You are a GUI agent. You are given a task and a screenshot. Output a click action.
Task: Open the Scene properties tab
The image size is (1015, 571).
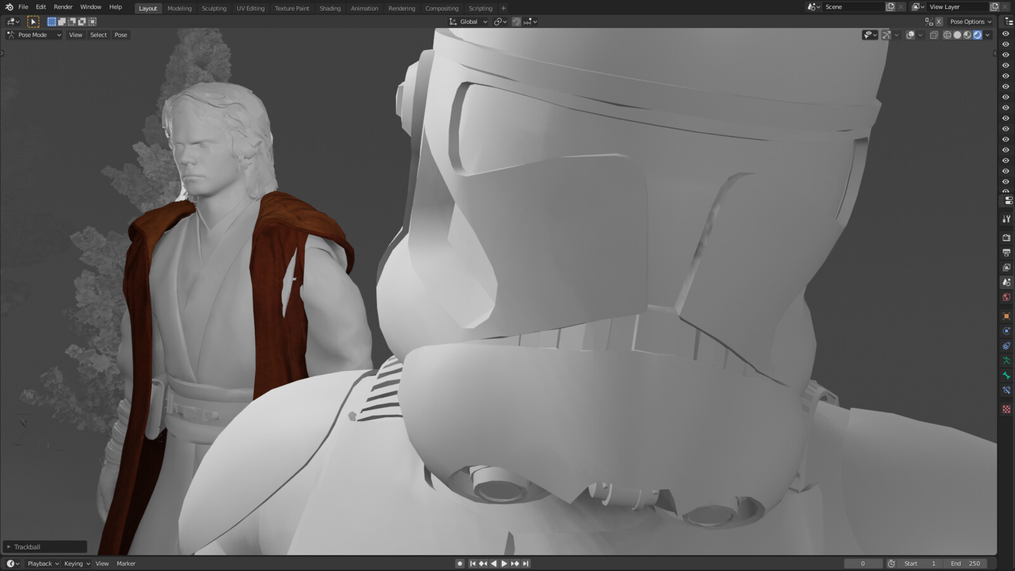[x=1006, y=282]
